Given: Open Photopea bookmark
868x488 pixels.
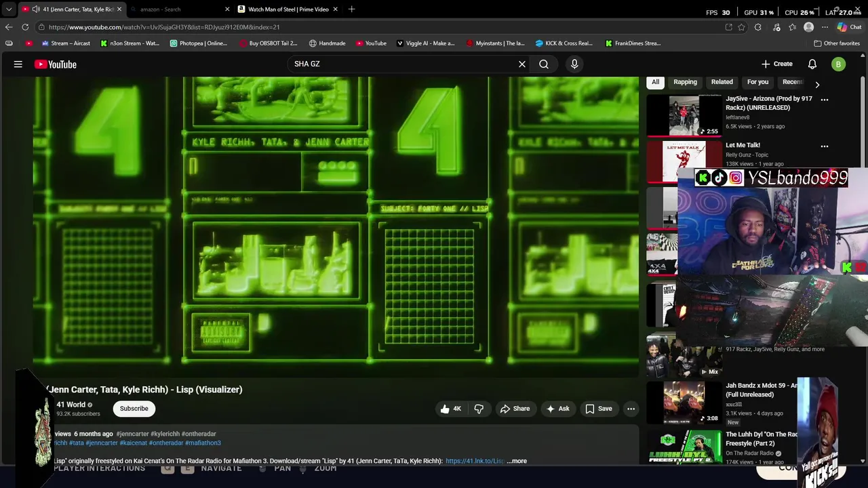Looking at the screenshot, I should pyautogui.click(x=198, y=43).
